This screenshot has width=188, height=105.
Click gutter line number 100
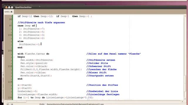click(10, 35)
